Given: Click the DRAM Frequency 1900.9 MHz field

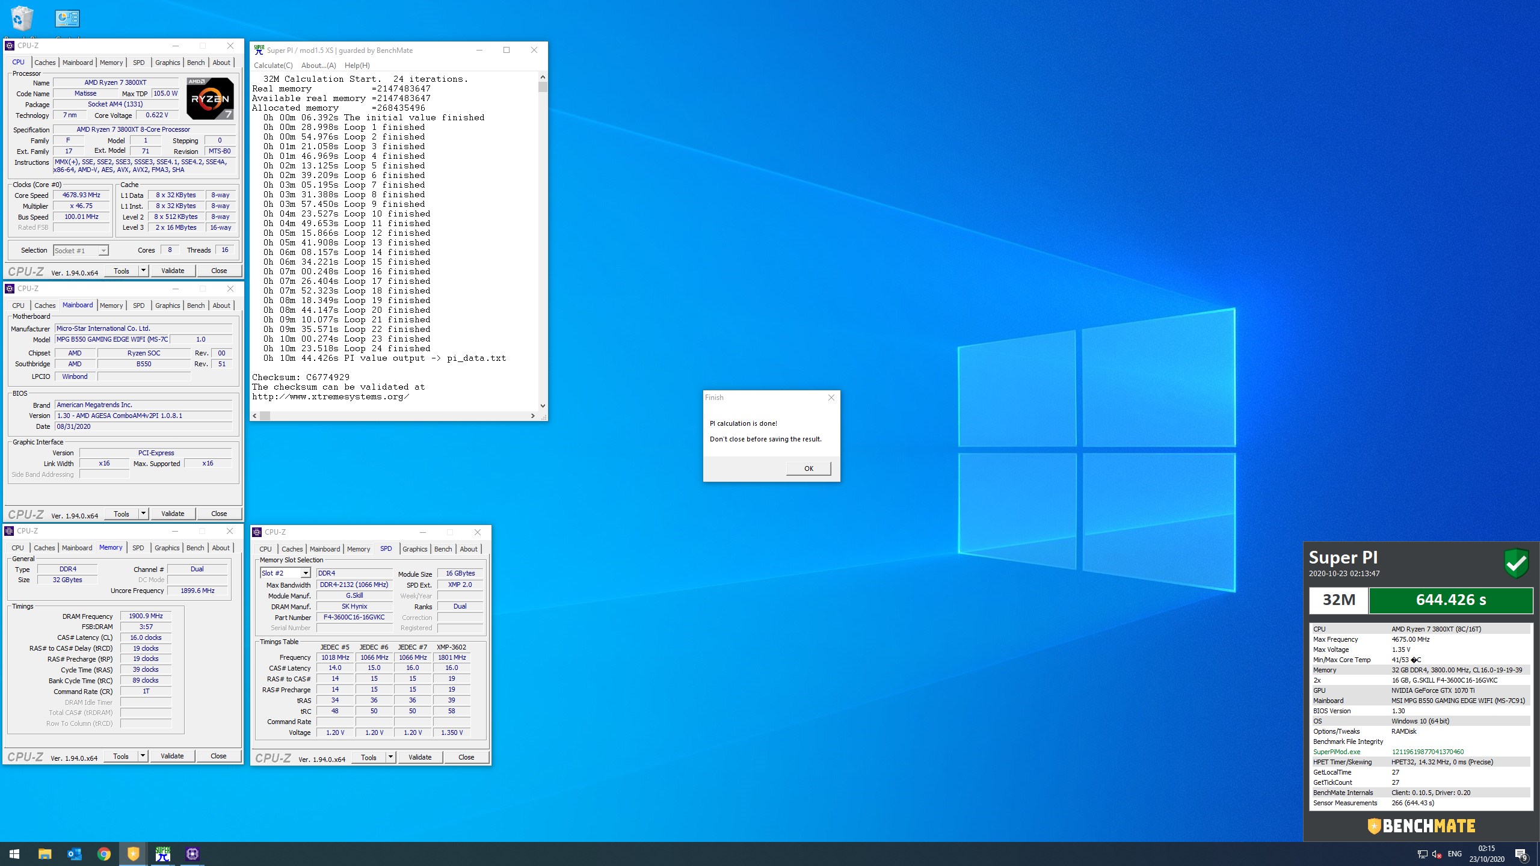Looking at the screenshot, I should [x=146, y=616].
